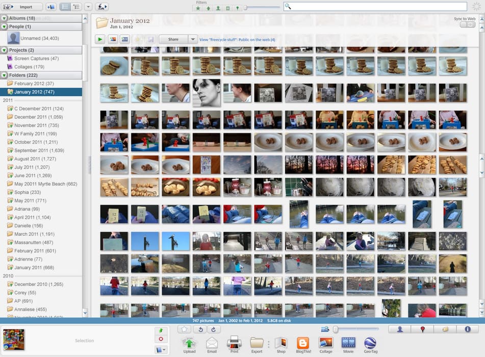Open the "Freecycle stuff" web album link
Viewport: 485px width, 357px height.
(x=237, y=39)
